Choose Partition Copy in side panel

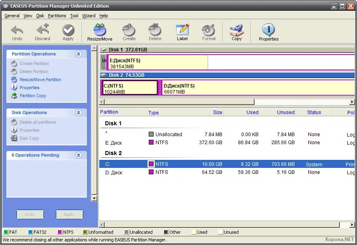click(29, 96)
